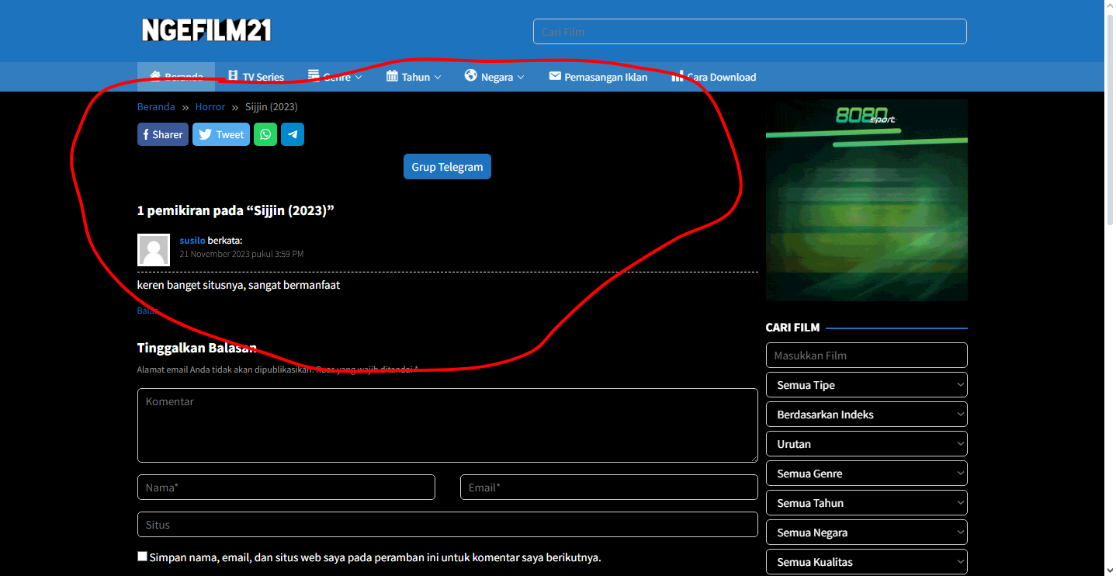Share via the WhatsApp icon button

coord(265,134)
